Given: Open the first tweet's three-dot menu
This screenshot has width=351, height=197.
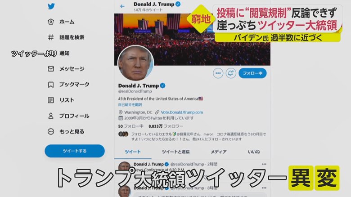Looking at the screenshot, I should 264,164.
